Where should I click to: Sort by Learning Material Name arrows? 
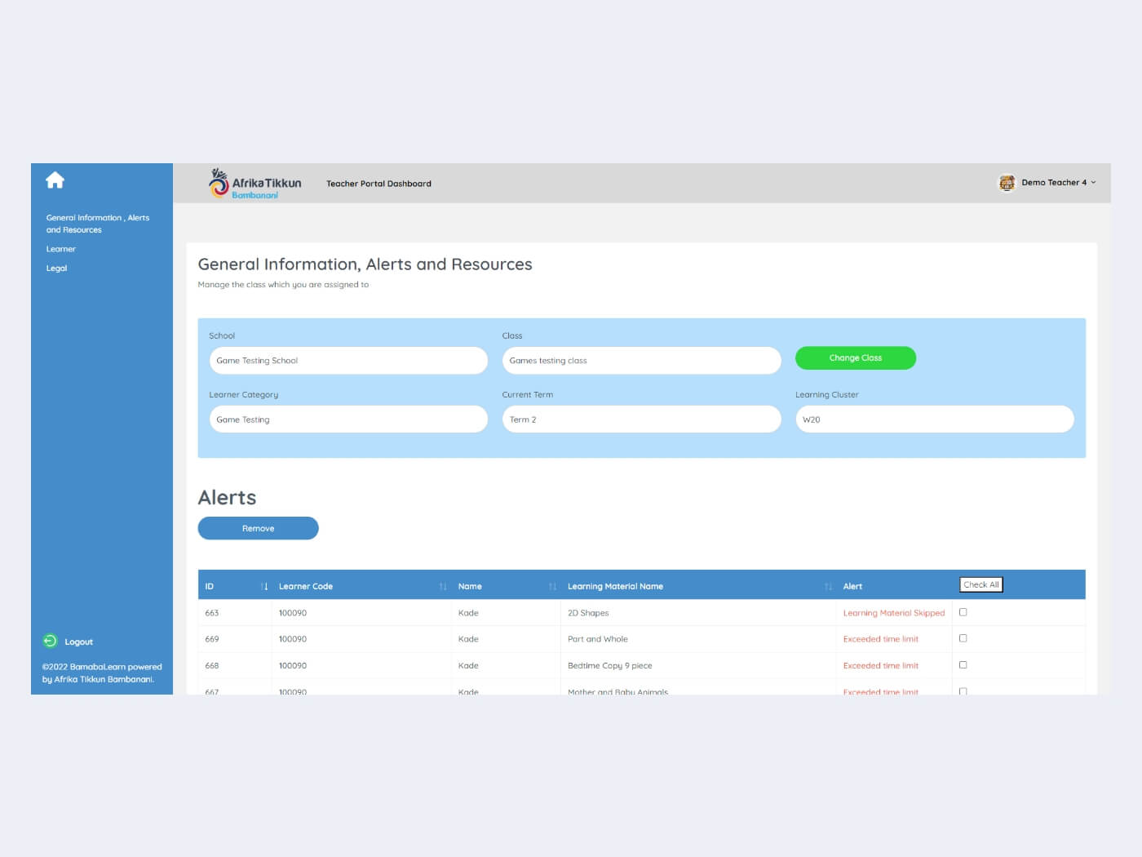pos(828,587)
